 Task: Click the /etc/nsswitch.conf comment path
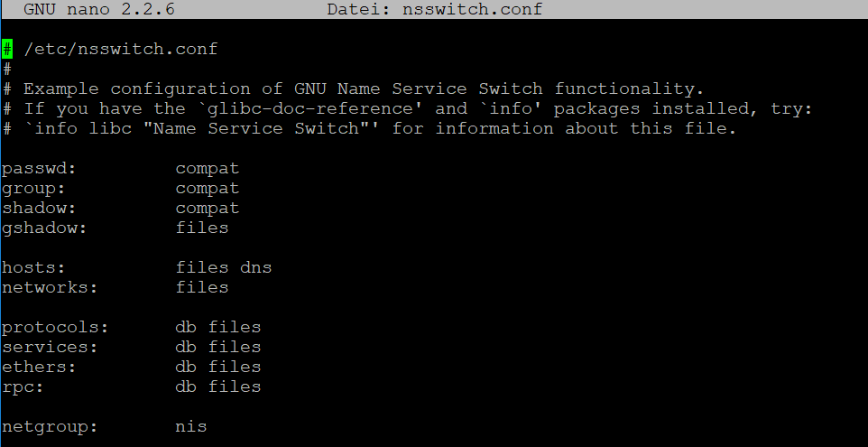tap(121, 50)
